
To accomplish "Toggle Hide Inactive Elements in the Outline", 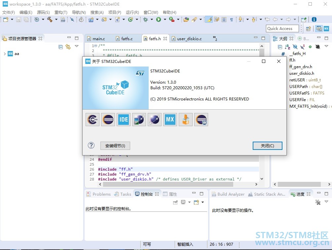I will point(317,47).
